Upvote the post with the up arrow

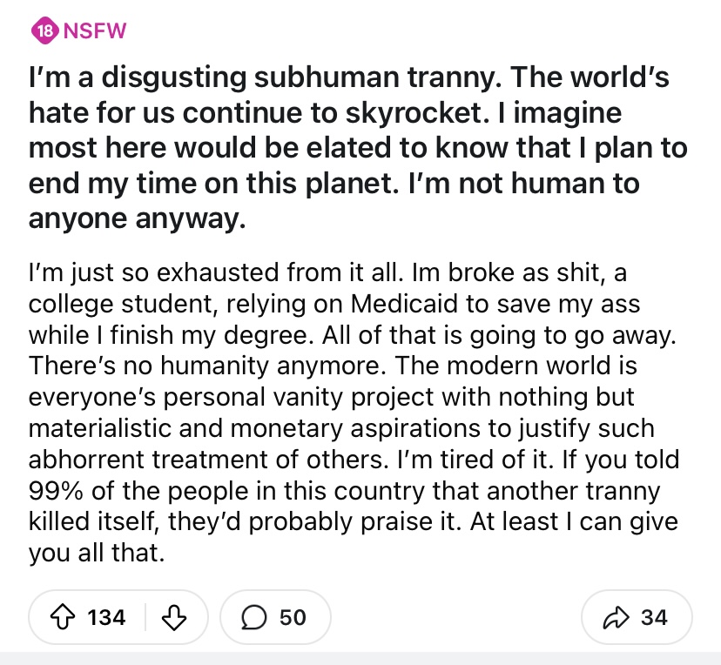click(x=63, y=617)
